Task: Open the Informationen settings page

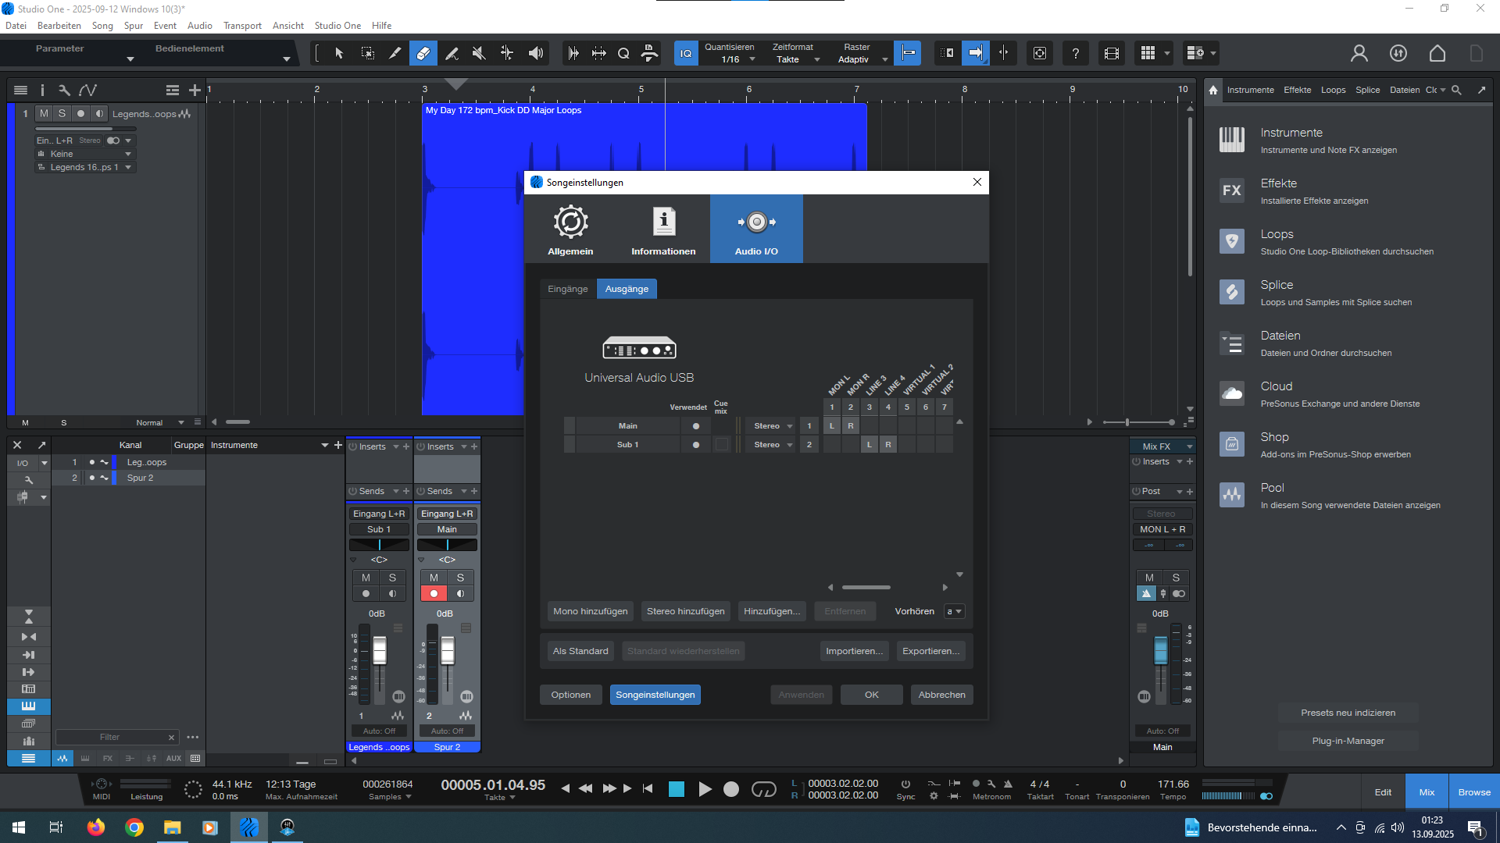Action: [663, 229]
